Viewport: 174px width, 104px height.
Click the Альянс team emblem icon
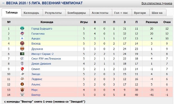pos(22,84)
